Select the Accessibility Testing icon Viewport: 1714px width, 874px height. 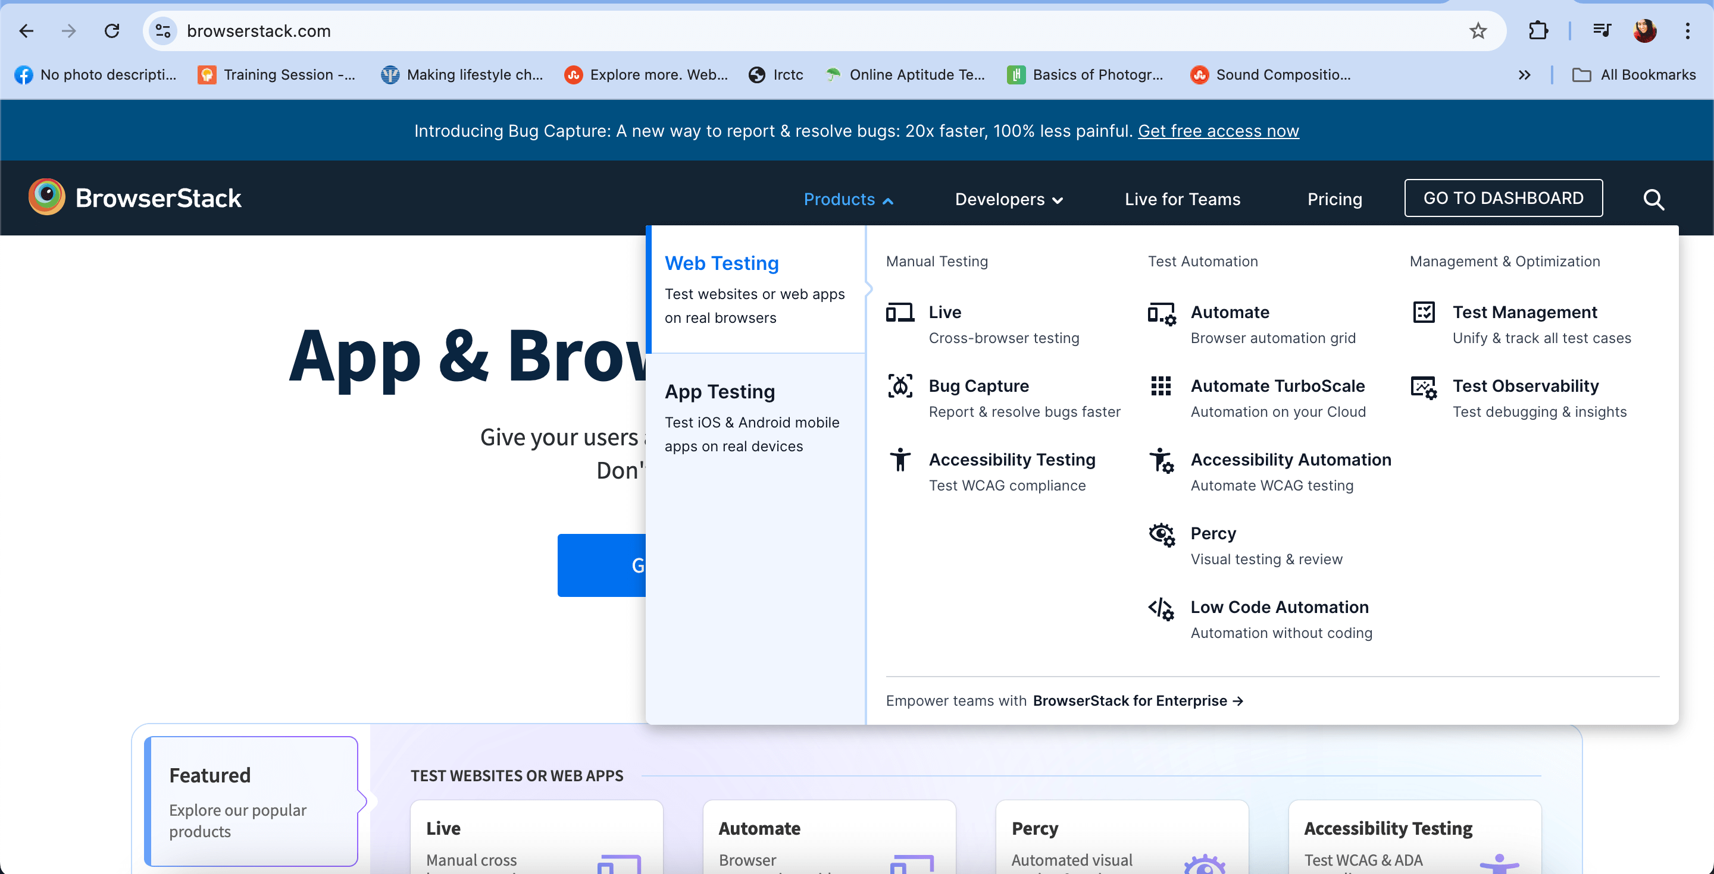point(900,459)
